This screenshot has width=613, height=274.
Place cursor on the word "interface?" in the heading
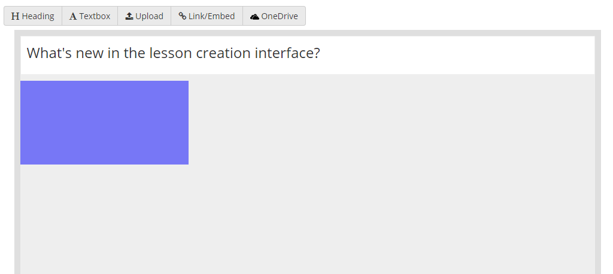(287, 53)
